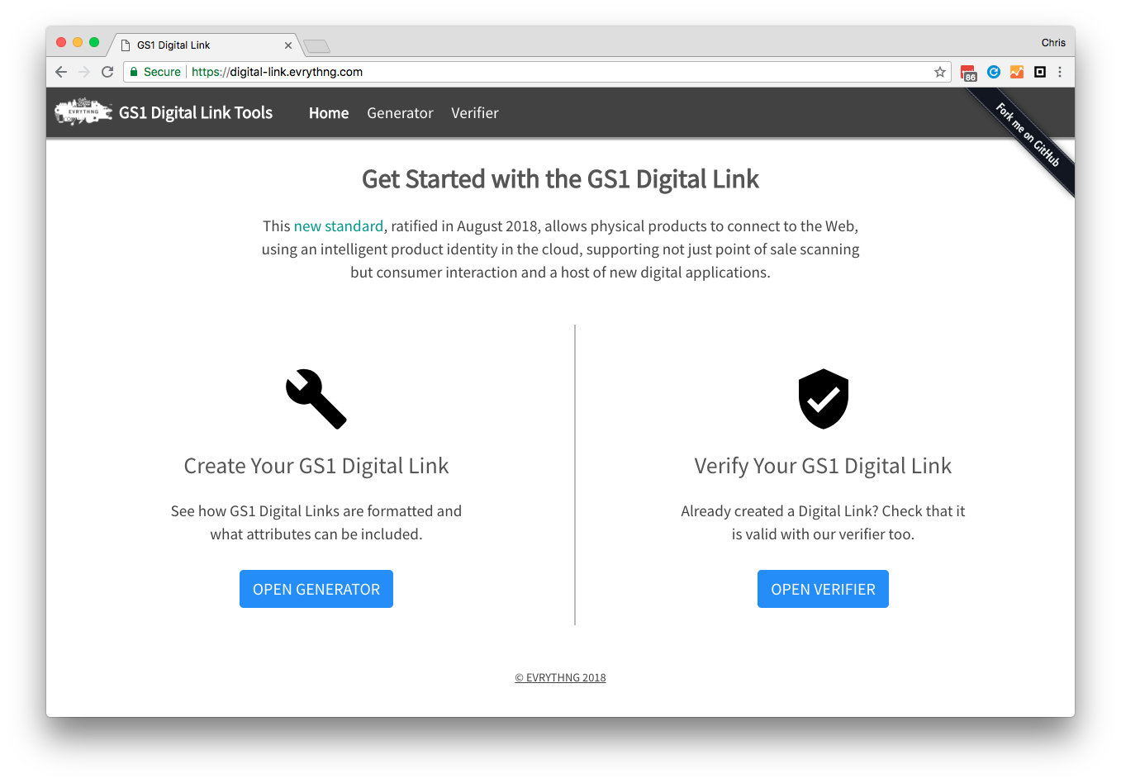Open the Verifier nav item
The height and width of the screenshot is (783, 1121).
(475, 113)
